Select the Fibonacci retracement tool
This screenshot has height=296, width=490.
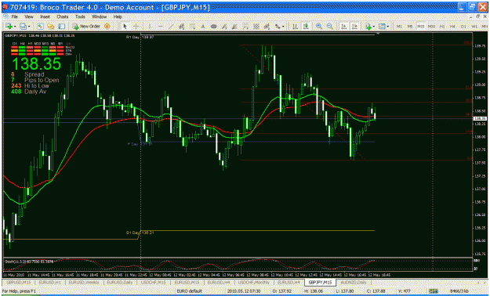pos(192,27)
